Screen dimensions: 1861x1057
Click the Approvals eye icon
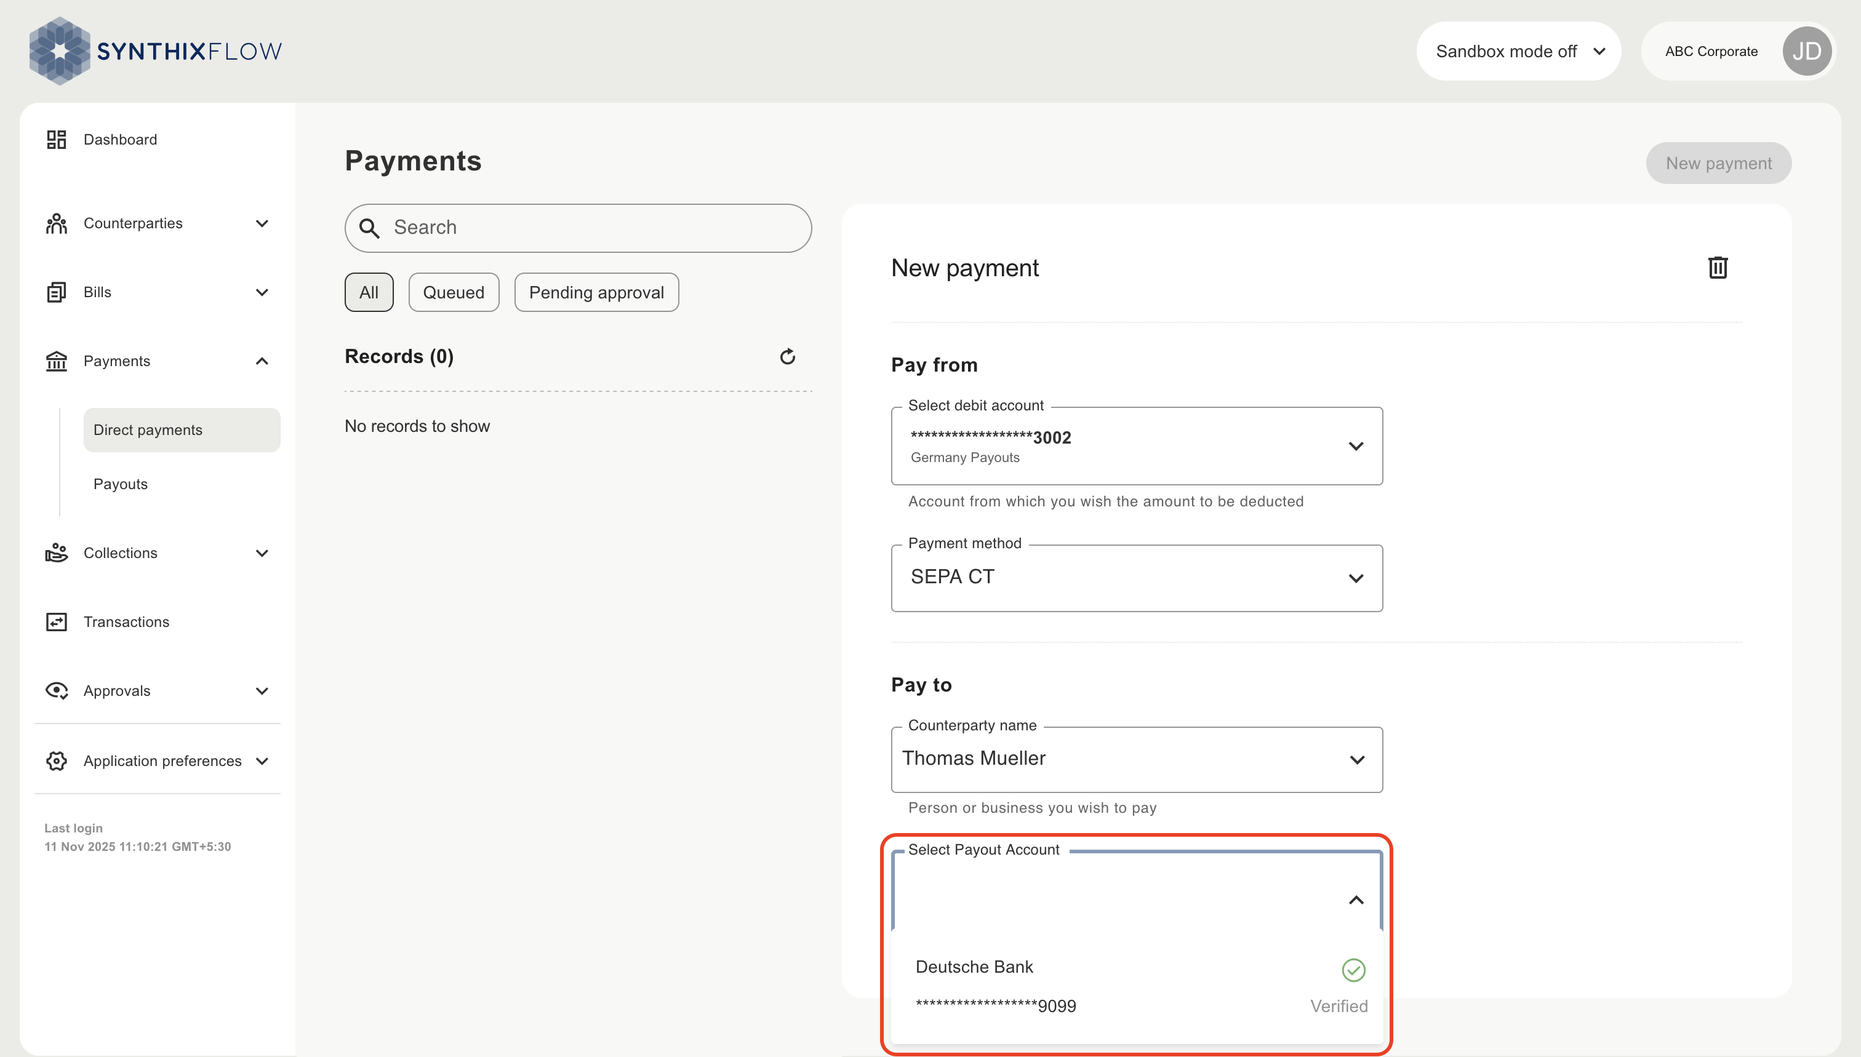pos(56,690)
